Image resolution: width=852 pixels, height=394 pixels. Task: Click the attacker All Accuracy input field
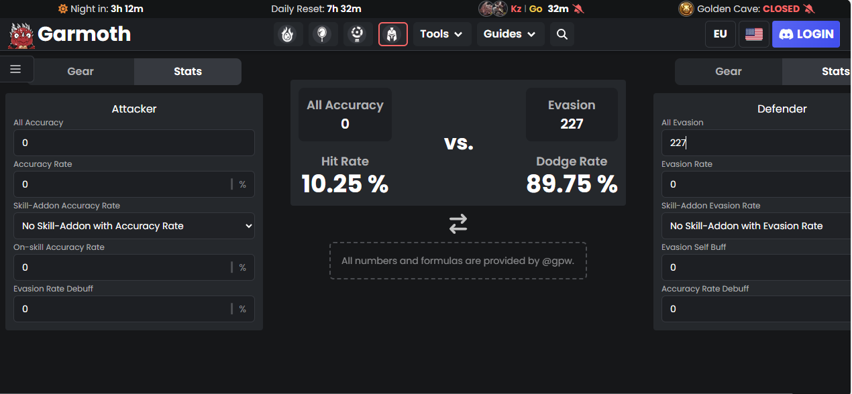click(134, 143)
